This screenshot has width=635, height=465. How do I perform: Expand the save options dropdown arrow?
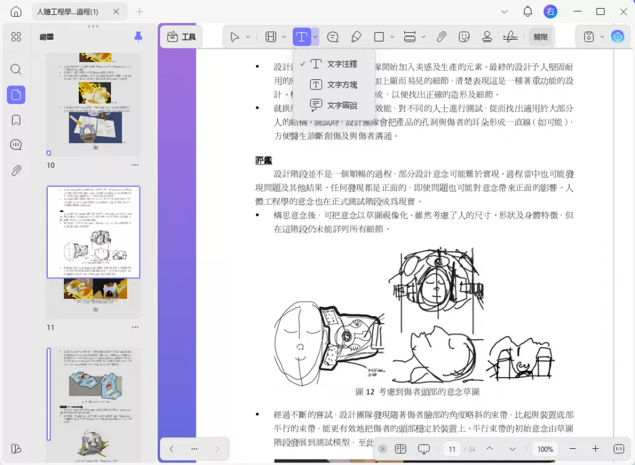[x=602, y=37]
